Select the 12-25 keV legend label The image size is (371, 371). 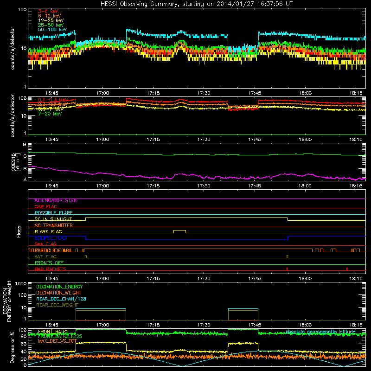pyautogui.click(x=51, y=20)
